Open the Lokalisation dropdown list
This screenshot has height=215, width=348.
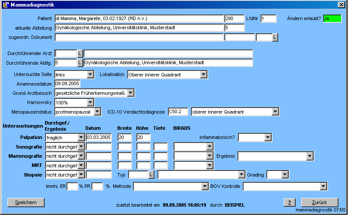[203, 75]
